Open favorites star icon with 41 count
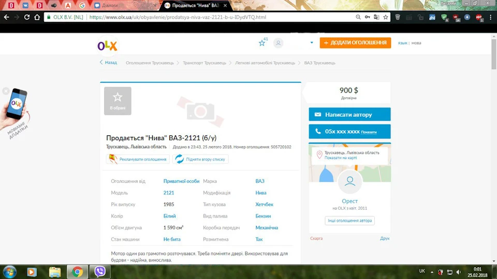 tap(263, 42)
